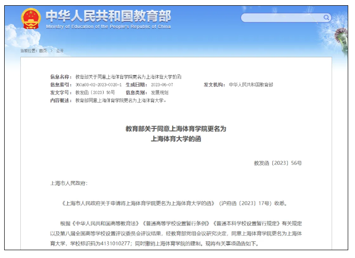Screen dimensions: 355x258
Task: Select the 发文字号 label
Action: tap(61, 93)
